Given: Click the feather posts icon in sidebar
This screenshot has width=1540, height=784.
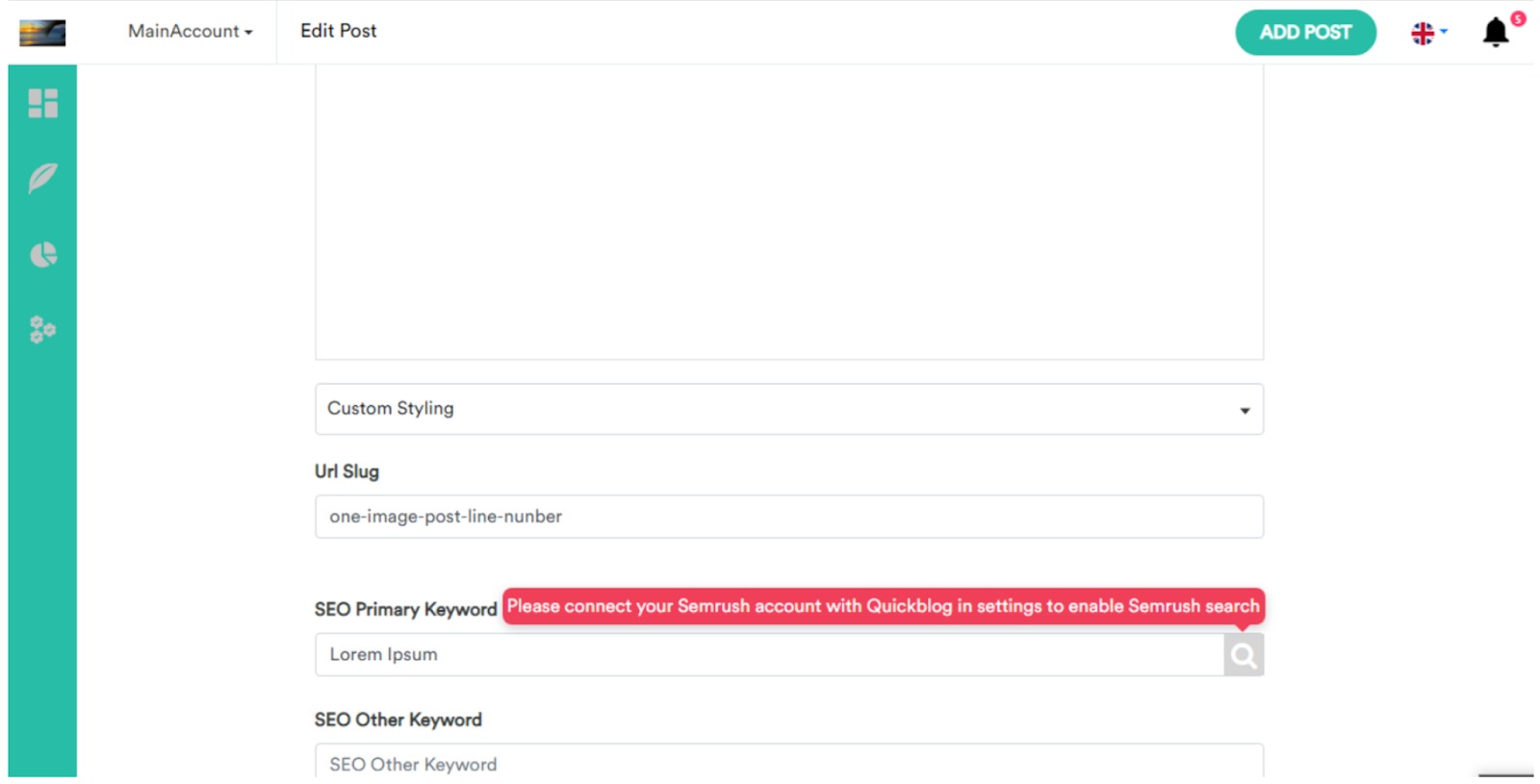Looking at the screenshot, I should tap(42, 178).
